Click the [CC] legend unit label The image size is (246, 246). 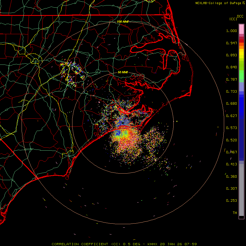coord(233,19)
